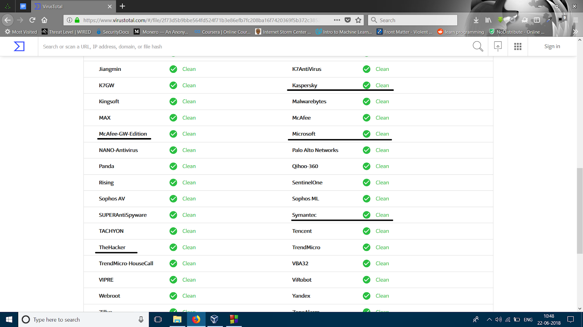Click the green padlock security icon
Screen dimensions: 583x327
[x=77, y=20]
